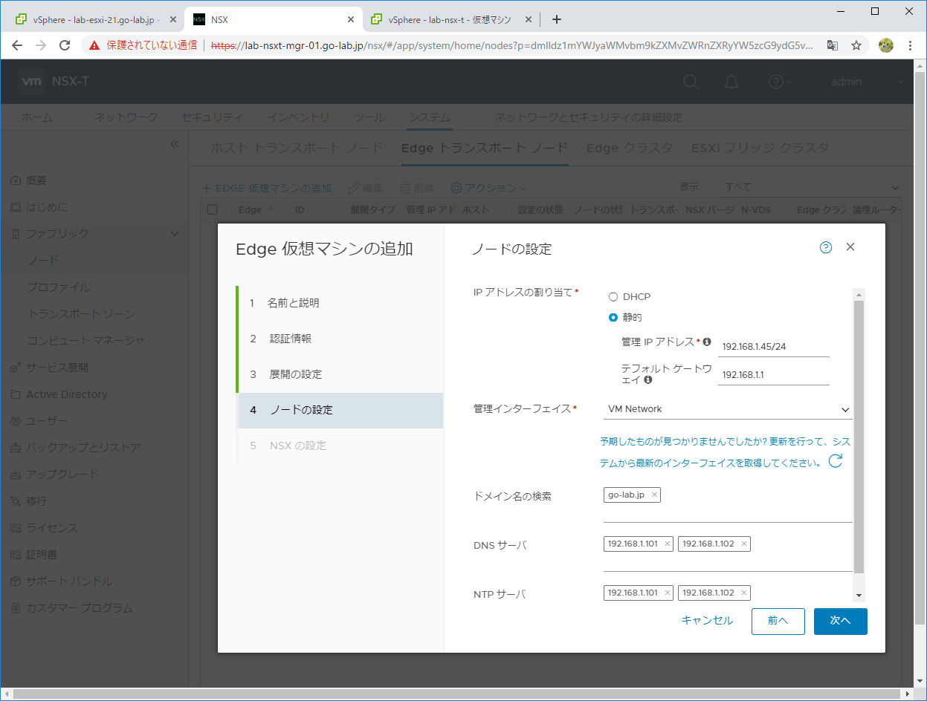Viewport: 927px width, 701px height.
Task: Open the 表示 すべて filter dropdown
Action: pyautogui.click(x=812, y=187)
